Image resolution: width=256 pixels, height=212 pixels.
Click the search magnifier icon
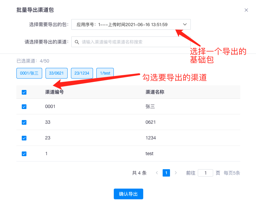coord(77,42)
